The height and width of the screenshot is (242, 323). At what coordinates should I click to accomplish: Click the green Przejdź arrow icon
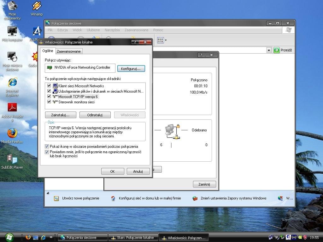276,50
